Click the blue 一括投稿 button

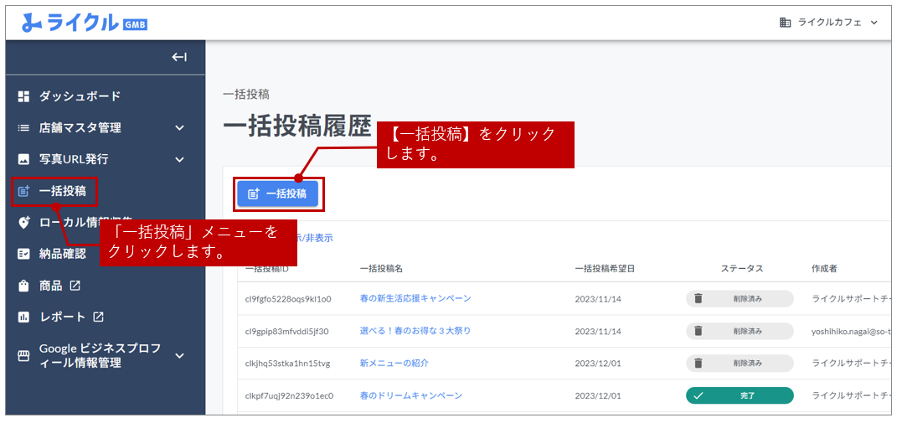tap(277, 193)
